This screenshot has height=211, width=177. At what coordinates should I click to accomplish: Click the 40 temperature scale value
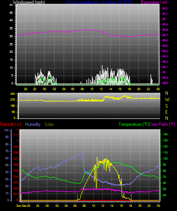coord(164,195)
